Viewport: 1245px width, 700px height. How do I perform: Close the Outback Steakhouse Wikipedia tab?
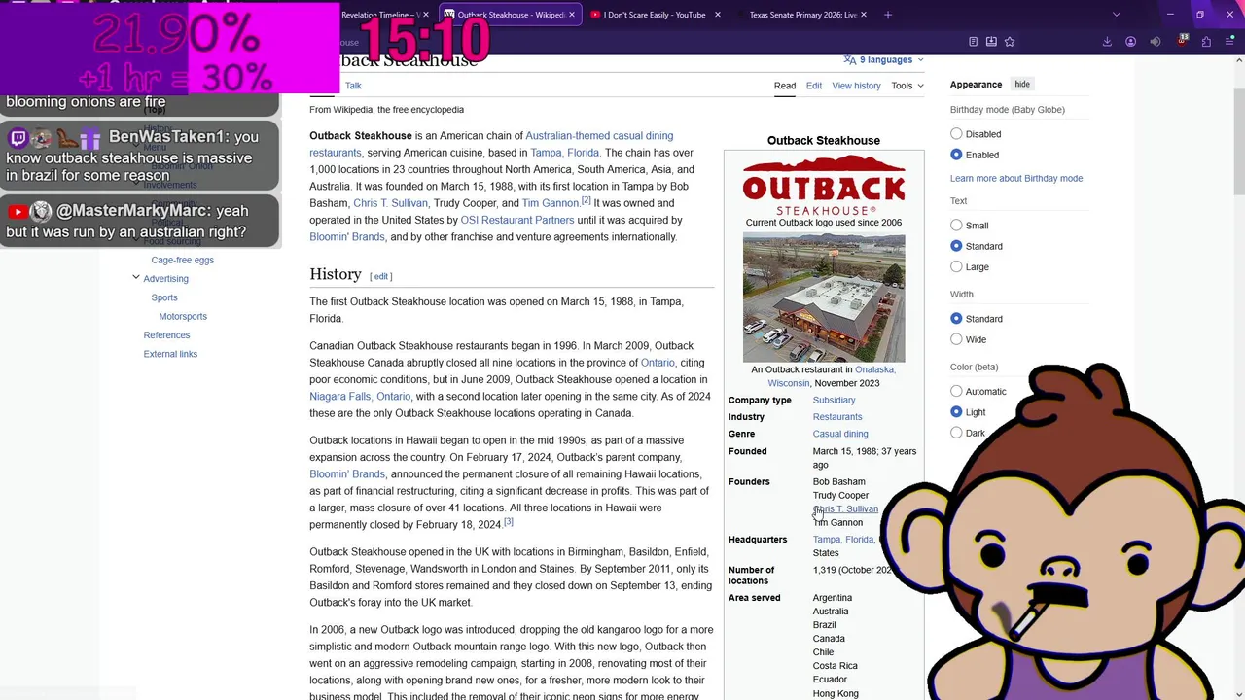pos(571,15)
